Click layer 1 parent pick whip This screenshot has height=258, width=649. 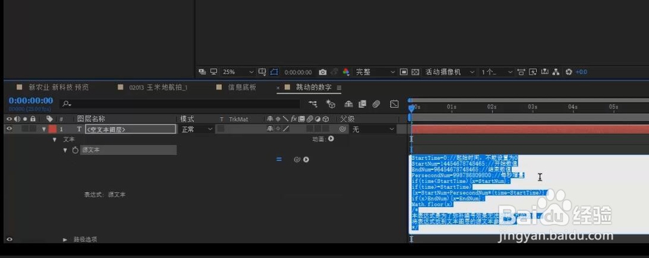click(342, 129)
